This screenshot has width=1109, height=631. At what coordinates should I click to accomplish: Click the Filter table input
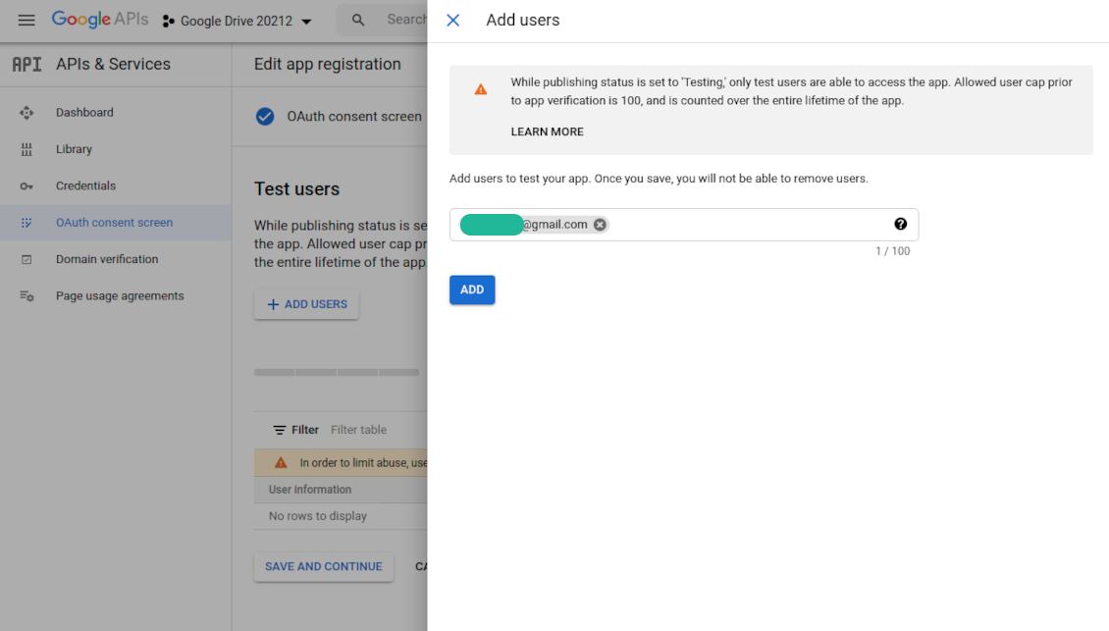373,430
